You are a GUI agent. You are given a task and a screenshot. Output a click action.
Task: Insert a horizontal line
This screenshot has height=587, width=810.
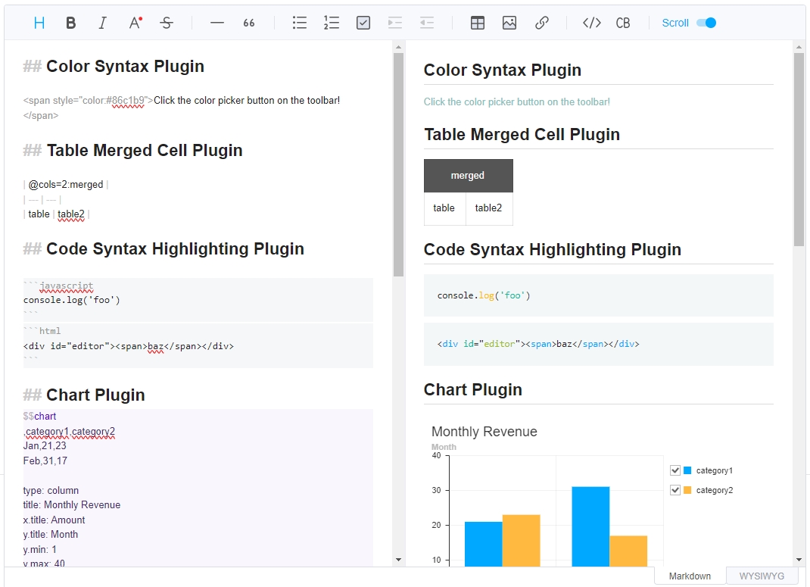click(x=217, y=23)
